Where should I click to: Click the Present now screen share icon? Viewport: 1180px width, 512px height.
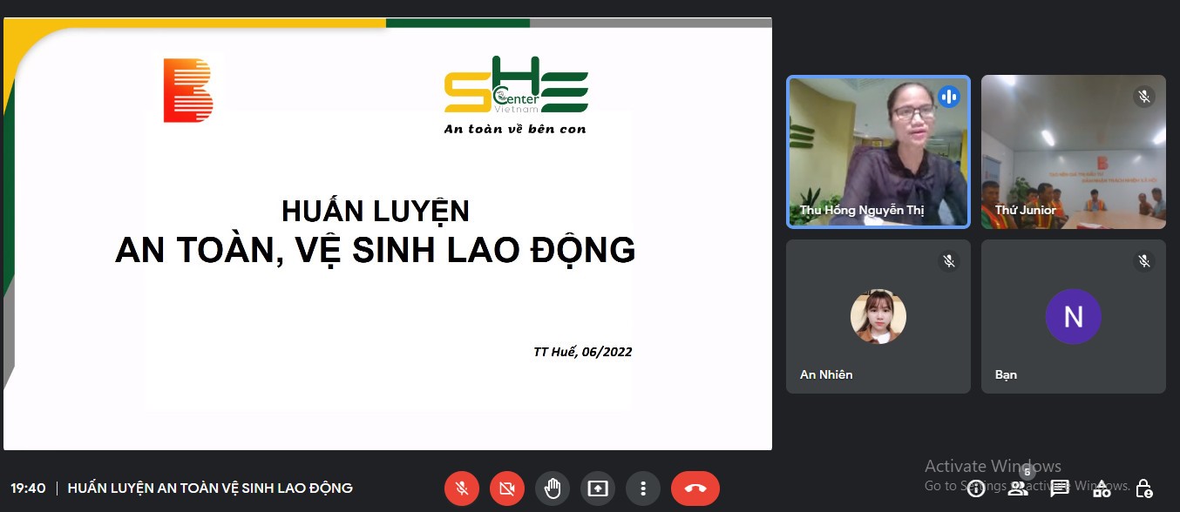click(598, 488)
